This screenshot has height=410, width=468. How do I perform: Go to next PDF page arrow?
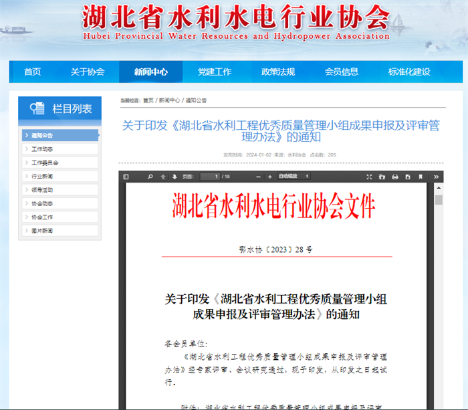tap(174, 177)
